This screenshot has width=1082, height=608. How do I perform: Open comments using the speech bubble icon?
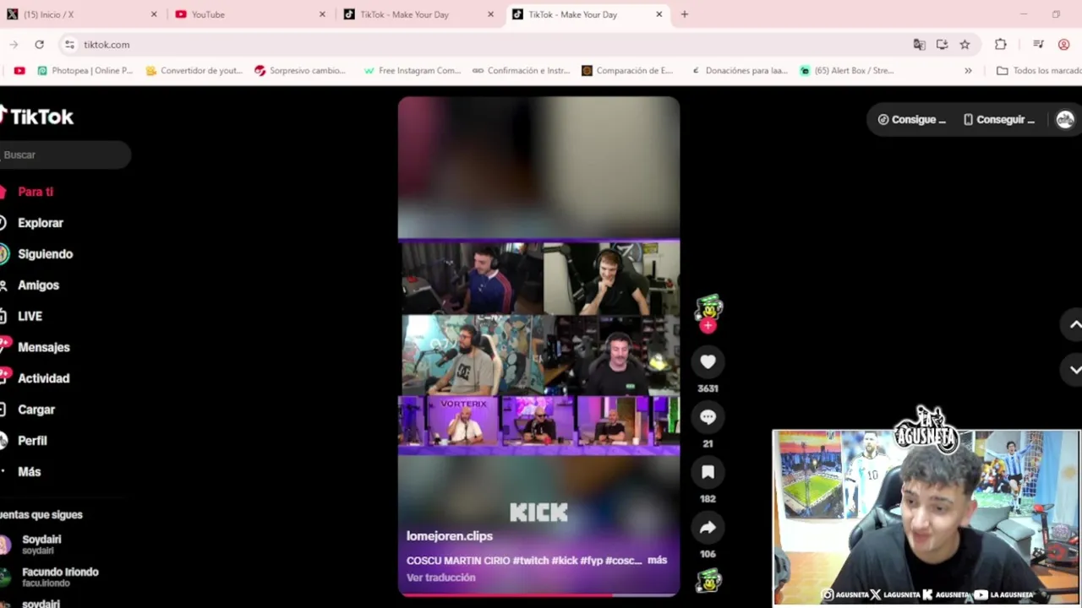coord(708,417)
